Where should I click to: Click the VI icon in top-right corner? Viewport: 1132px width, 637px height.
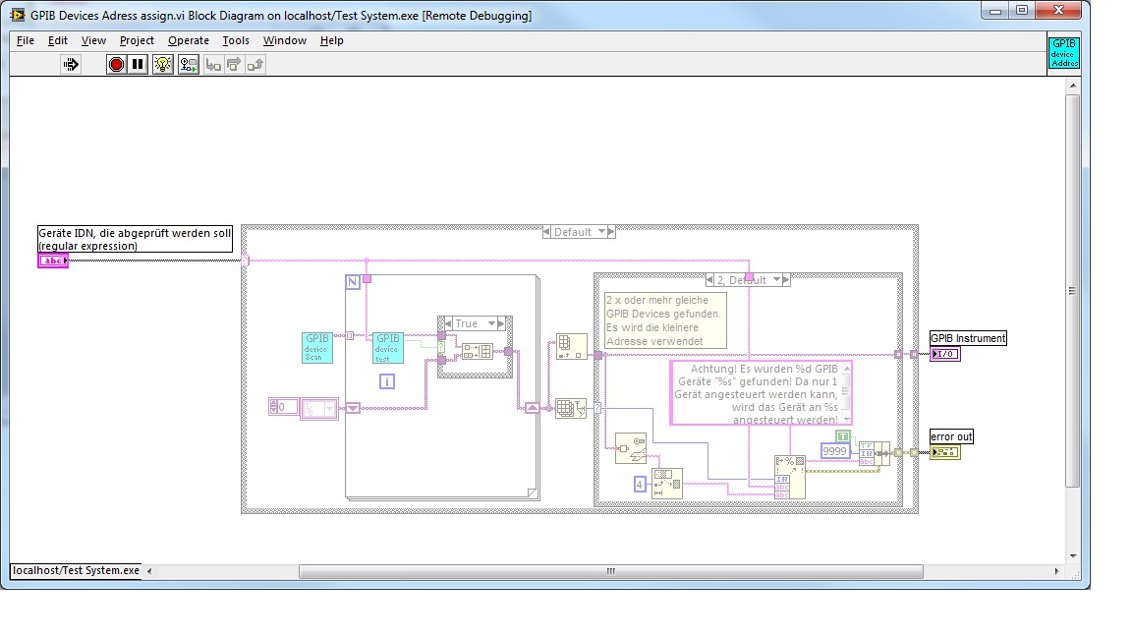click(1064, 53)
